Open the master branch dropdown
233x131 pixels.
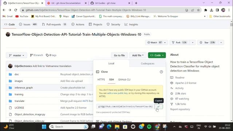(x=16, y=55)
